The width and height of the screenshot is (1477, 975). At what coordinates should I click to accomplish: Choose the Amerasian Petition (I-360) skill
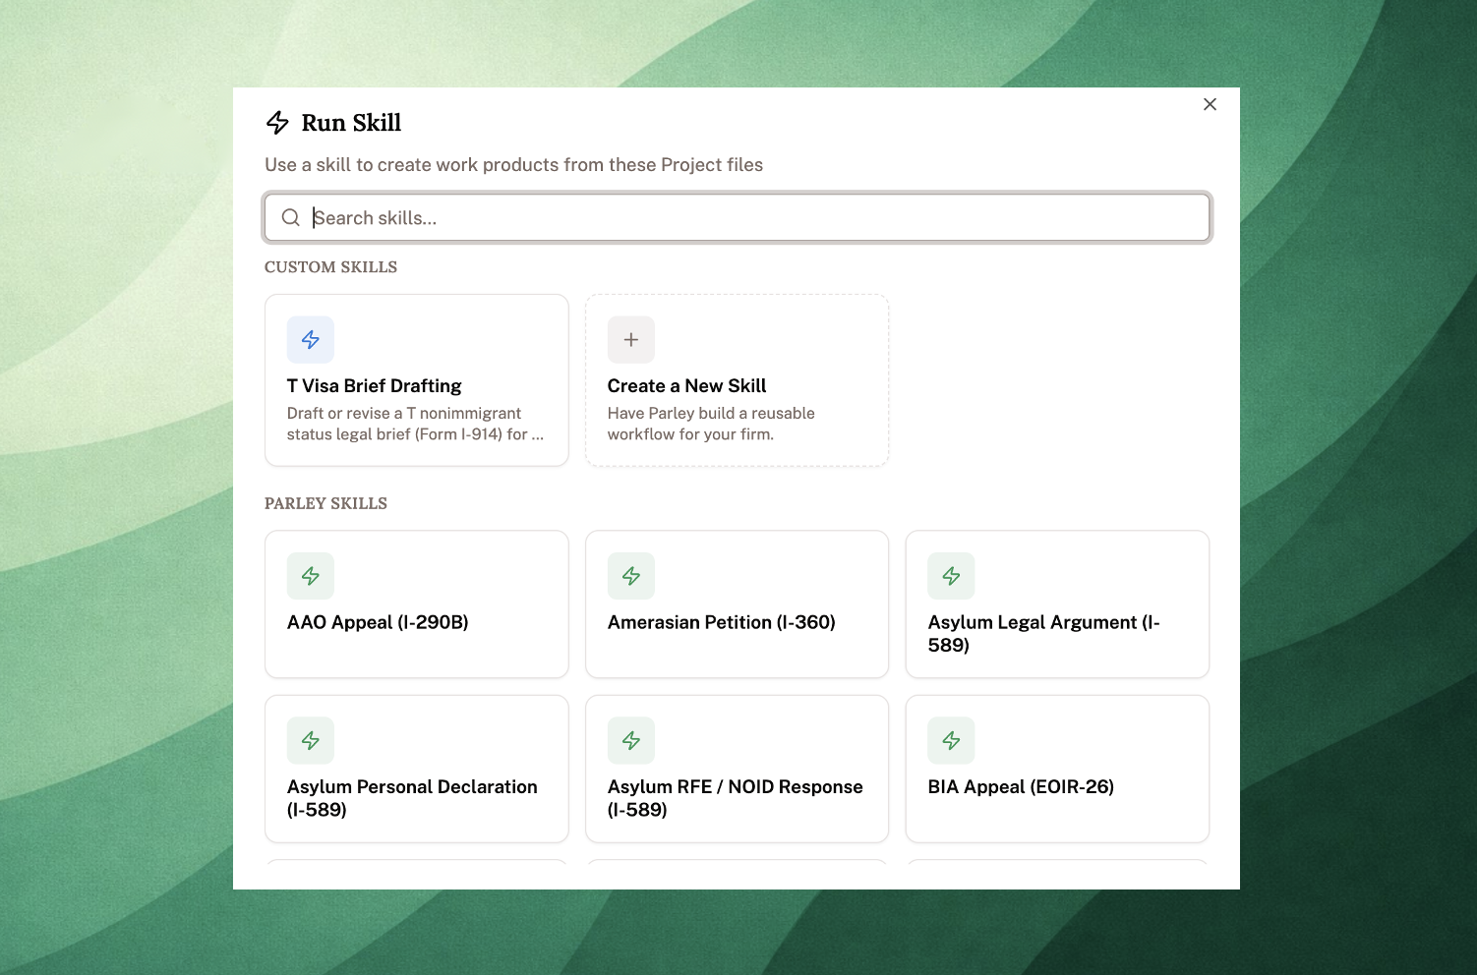tap(738, 604)
